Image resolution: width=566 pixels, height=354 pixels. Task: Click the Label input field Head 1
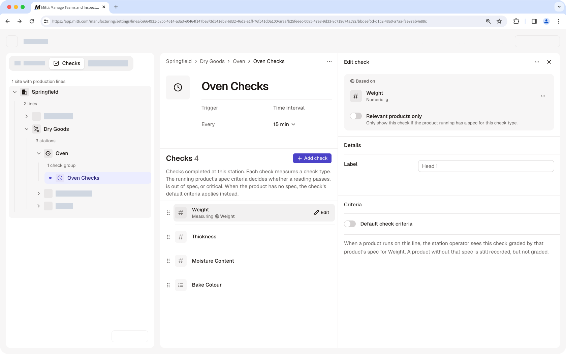coord(486,166)
